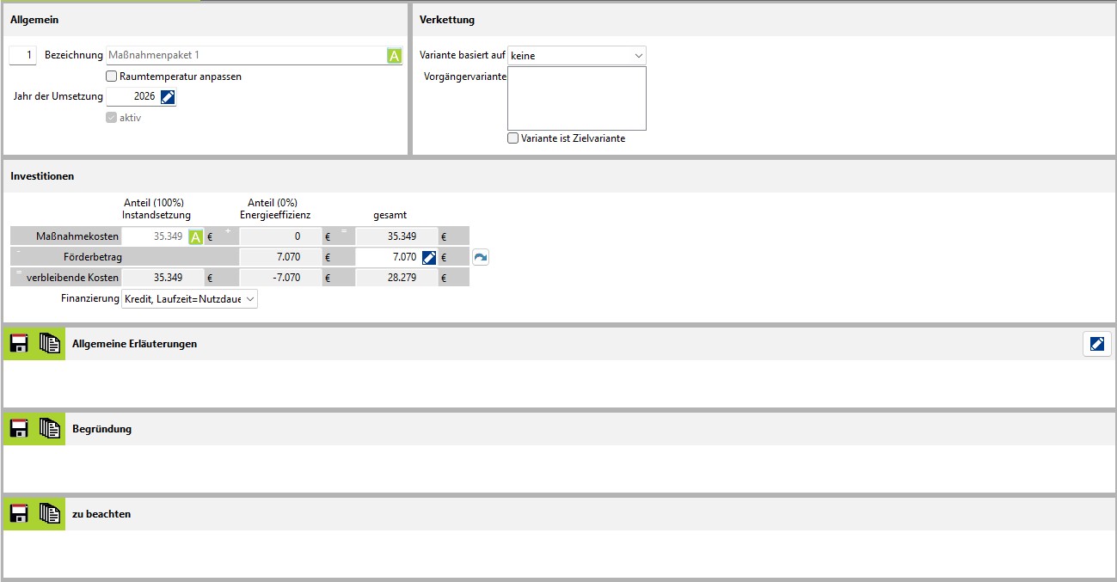This screenshot has height=582, width=1117.
Task: Save Allgemeine Erläuterungen with floppy disk icon
Action: [x=18, y=344]
